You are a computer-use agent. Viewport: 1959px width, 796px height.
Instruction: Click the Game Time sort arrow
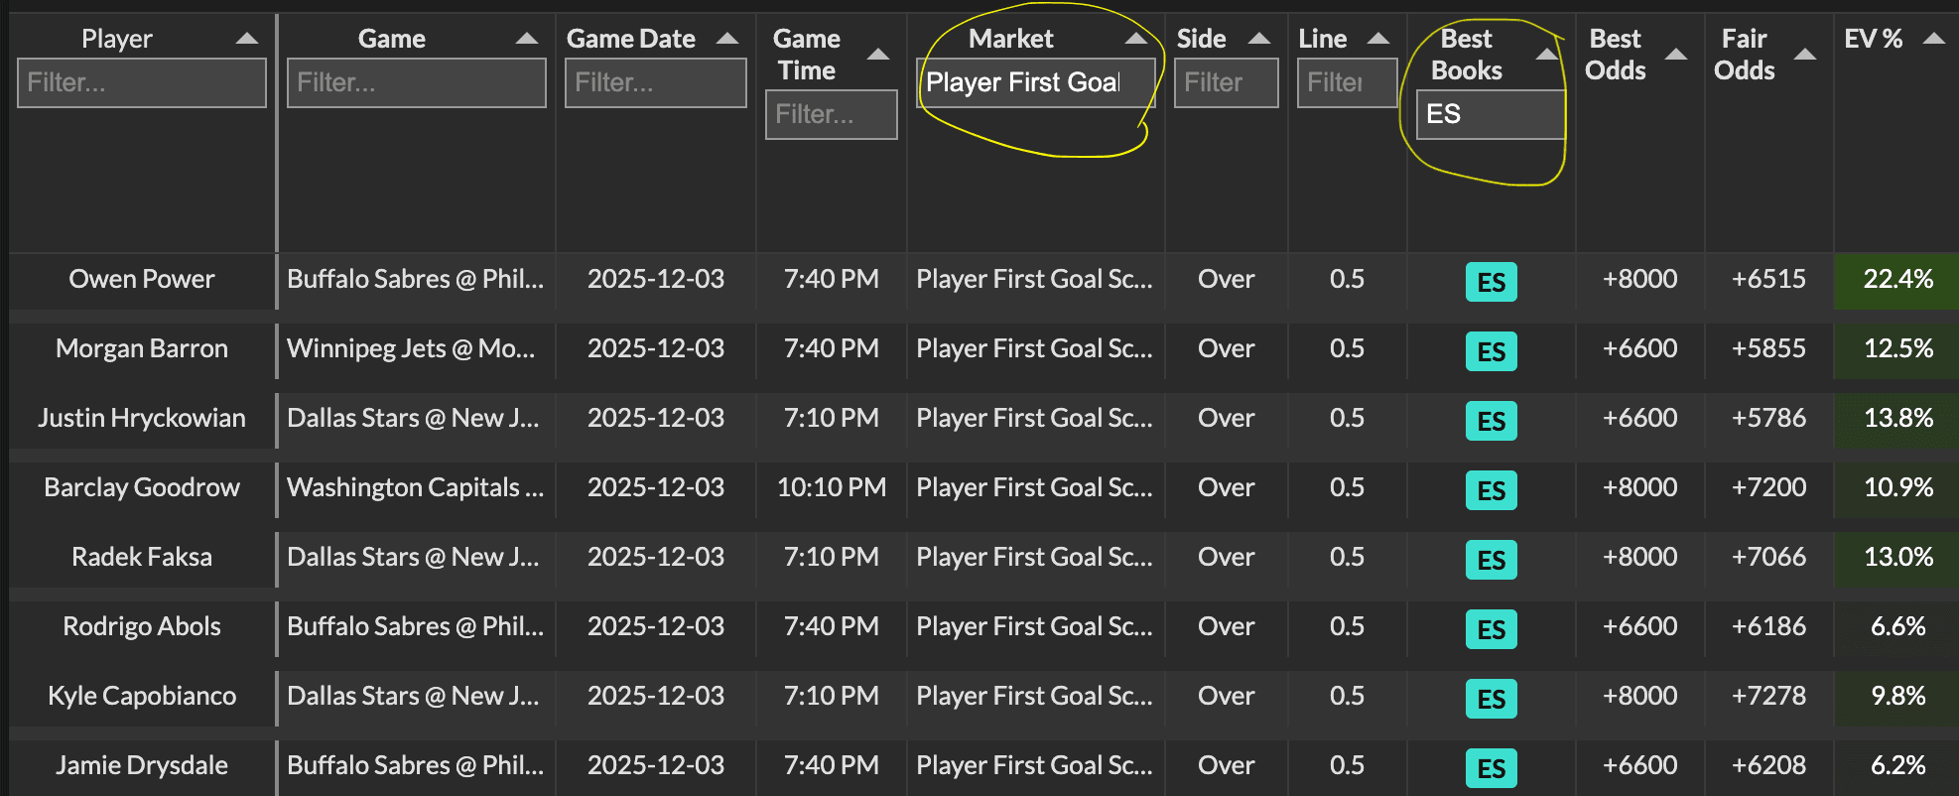pos(877,55)
